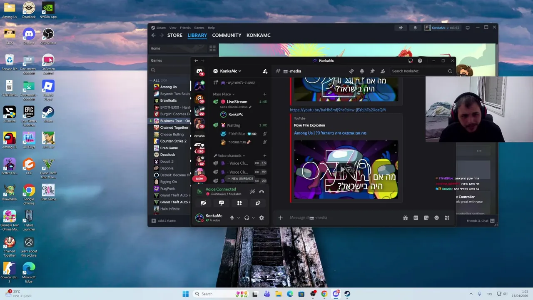Add a channel to Voice channels category
This screenshot has width=533, height=300.
coord(264,156)
